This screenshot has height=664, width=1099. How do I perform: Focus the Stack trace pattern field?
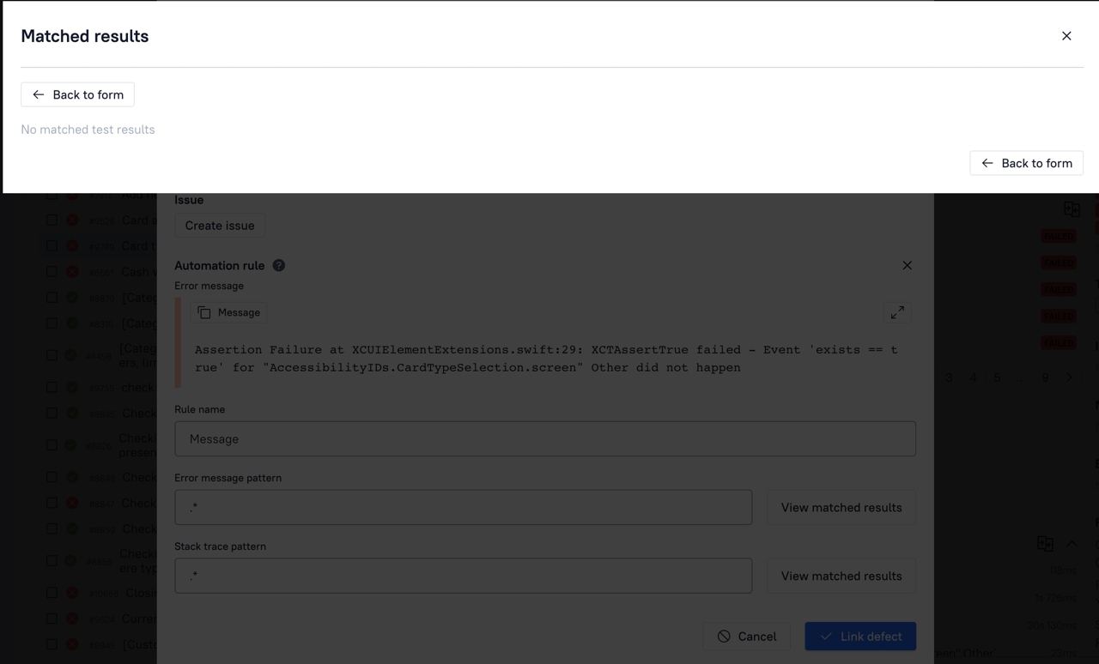(464, 576)
